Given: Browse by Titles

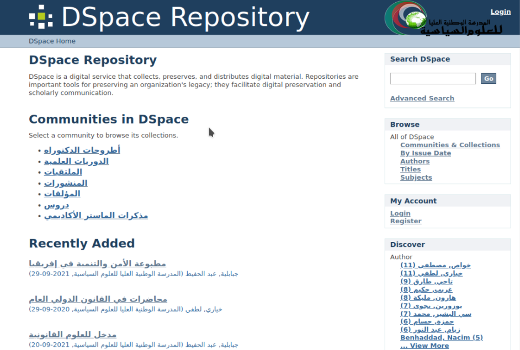Looking at the screenshot, I should click(410, 169).
